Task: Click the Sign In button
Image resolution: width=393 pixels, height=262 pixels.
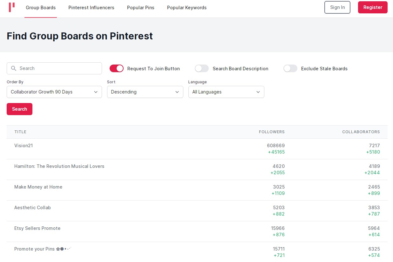Action: pos(337,7)
